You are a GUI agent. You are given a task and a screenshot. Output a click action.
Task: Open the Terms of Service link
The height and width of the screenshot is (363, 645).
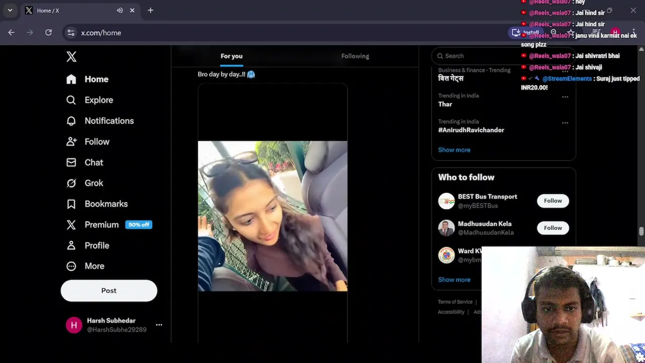[x=455, y=302]
